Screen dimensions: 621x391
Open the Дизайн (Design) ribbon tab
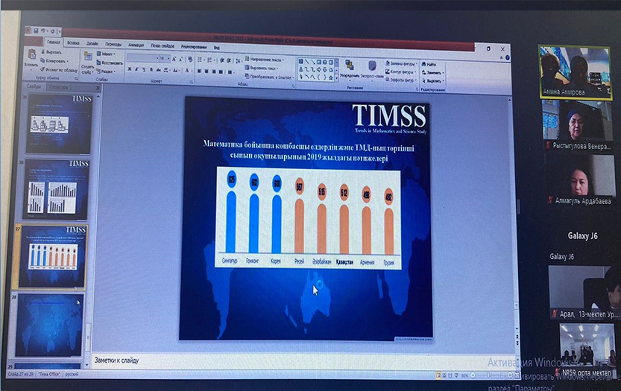(x=92, y=43)
